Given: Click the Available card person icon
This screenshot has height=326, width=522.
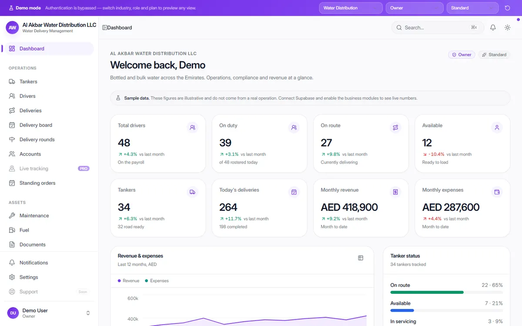Looking at the screenshot, I should [x=497, y=128].
